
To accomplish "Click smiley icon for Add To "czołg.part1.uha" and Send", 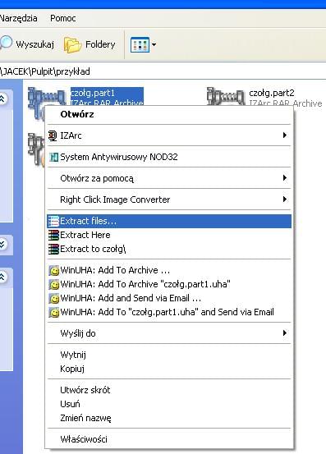I will coord(54,313).
